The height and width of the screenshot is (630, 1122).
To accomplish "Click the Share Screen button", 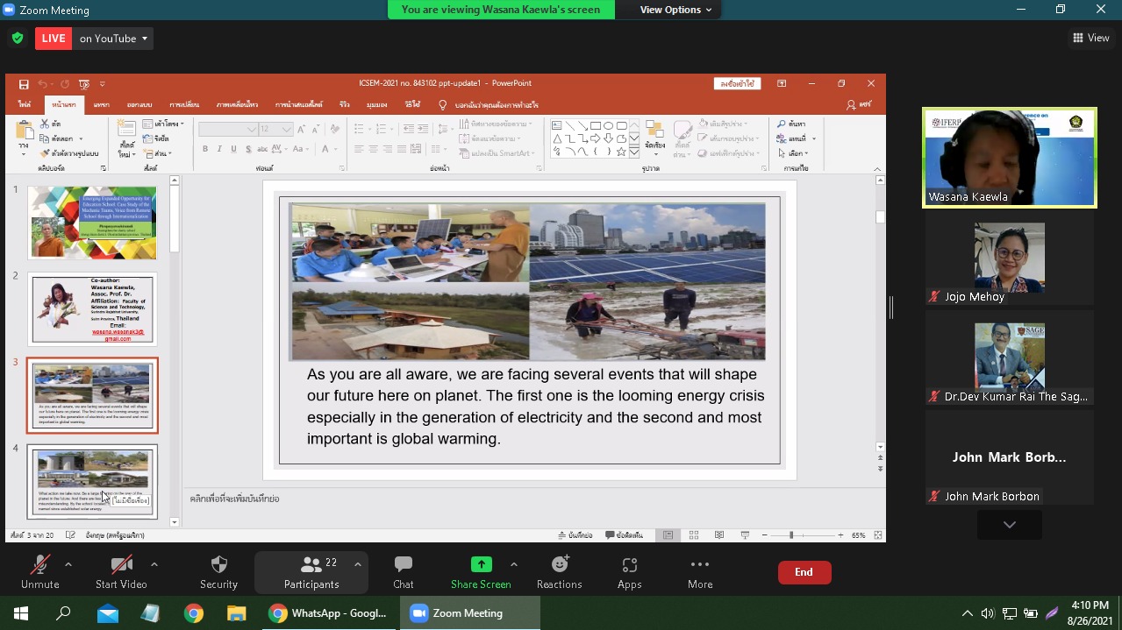I will (481, 572).
